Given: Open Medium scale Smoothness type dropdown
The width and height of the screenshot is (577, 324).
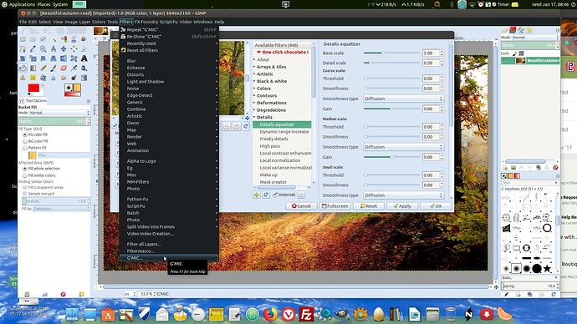Looking at the screenshot, I should pos(403,147).
